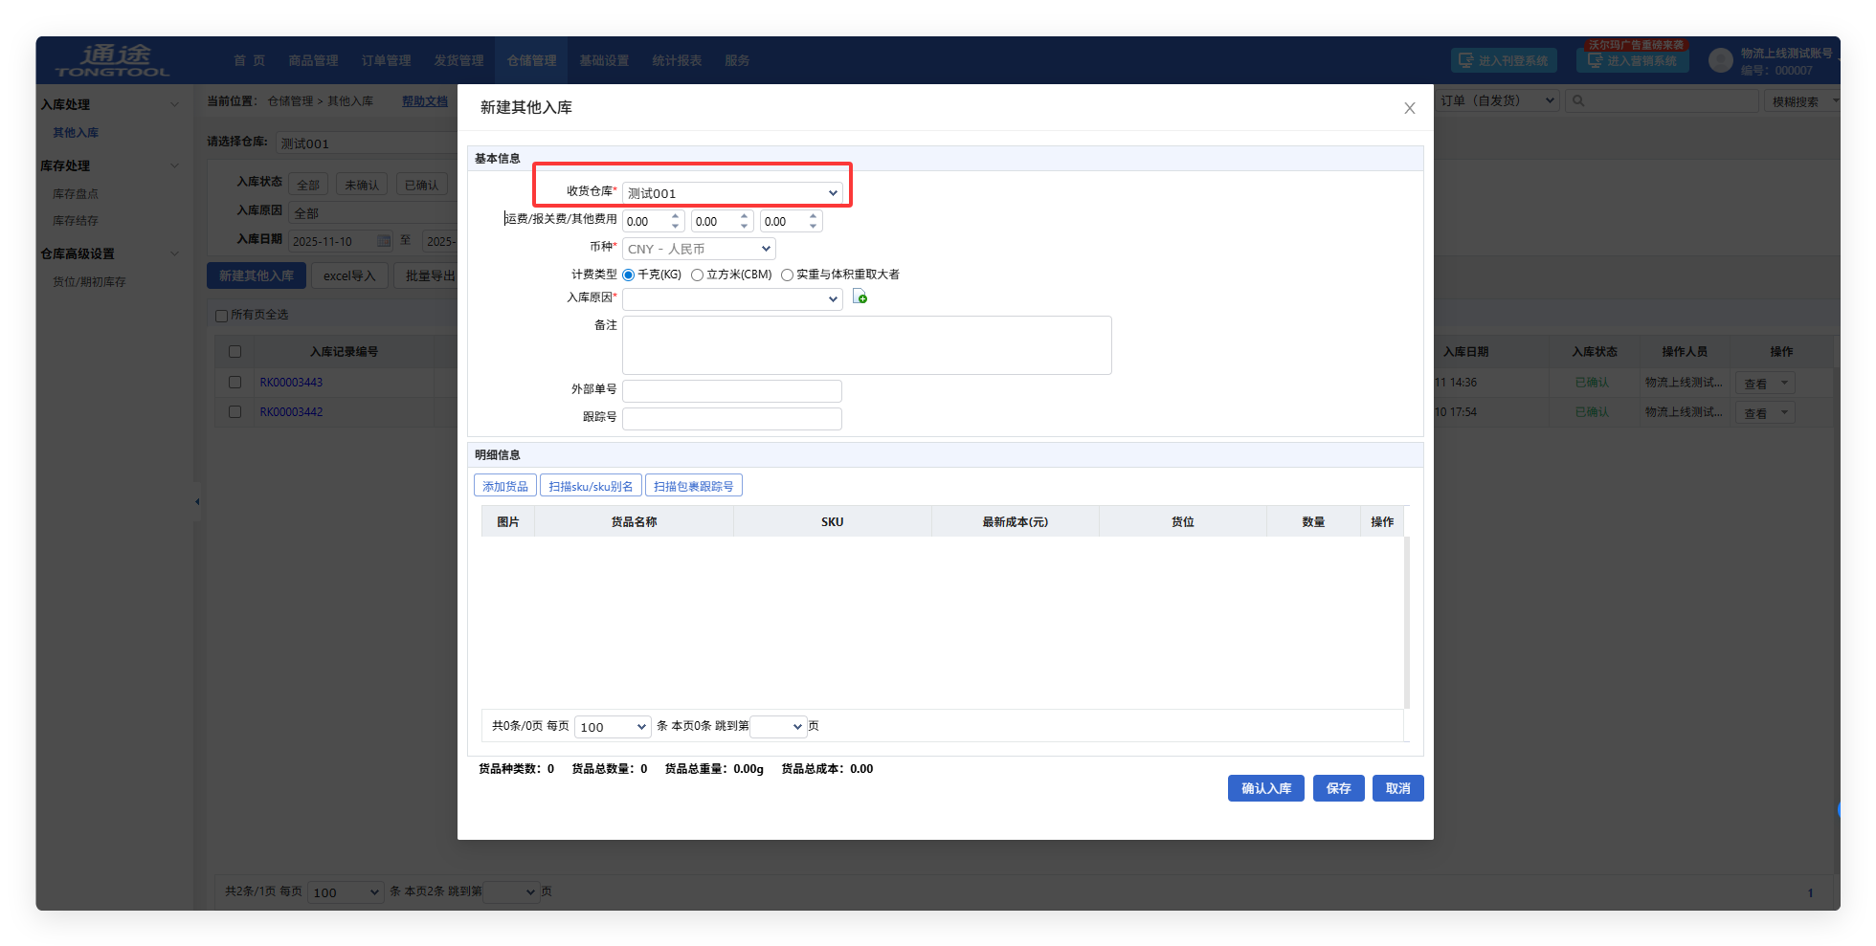
Task: Select the 千克(KG) radio button
Action: (x=629, y=275)
